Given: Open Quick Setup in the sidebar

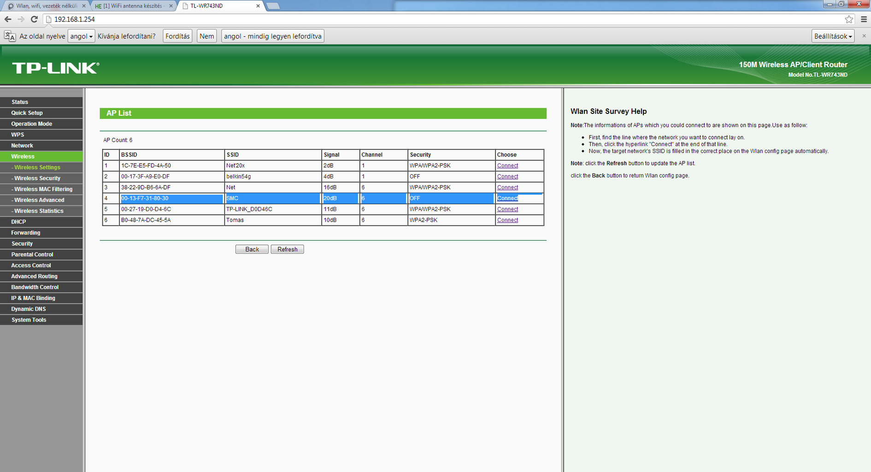Looking at the screenshot, I should 41,113.
